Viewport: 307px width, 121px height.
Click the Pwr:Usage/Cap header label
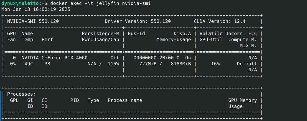100,39
